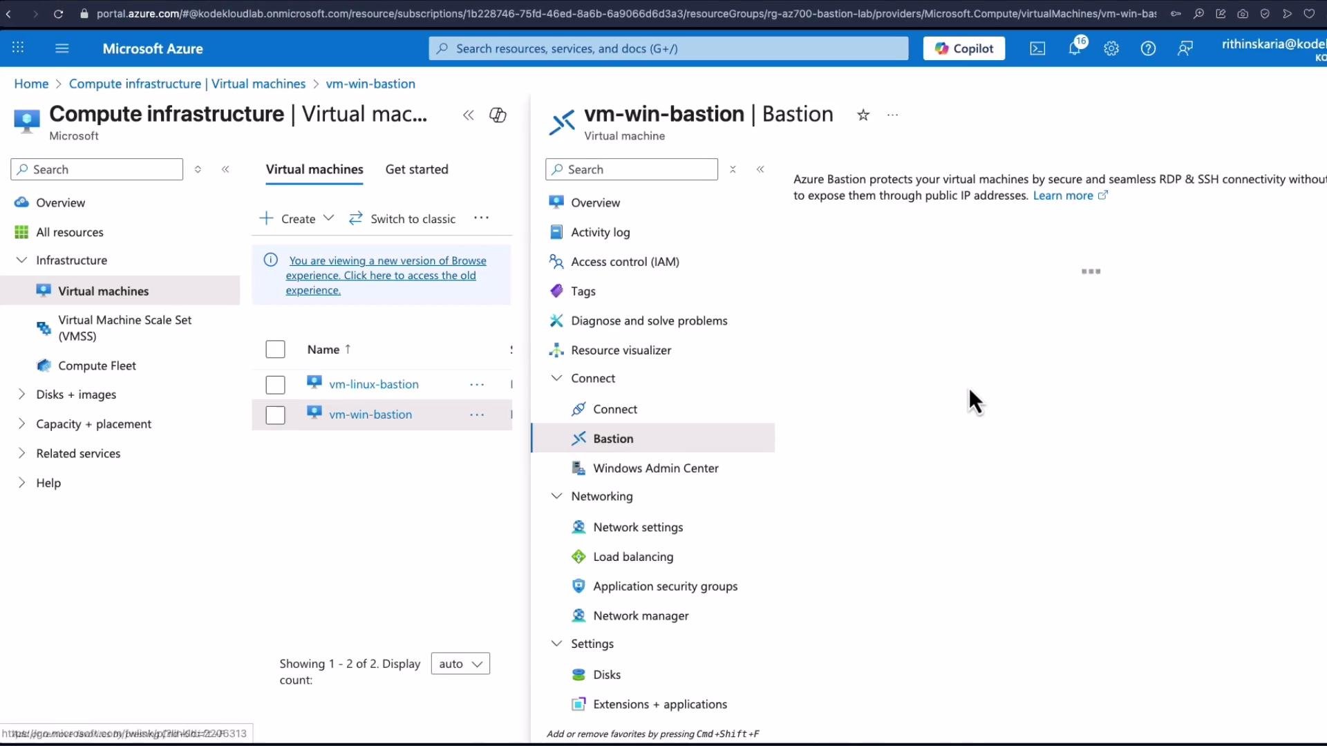Open the Cloud Shell icon
1327x746 pixels.
coord(1037,48)
